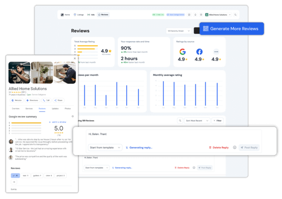Click the Home icon in top navigation
Image resolution: width=282 pixels, height=199 pixels.
[62, 15]
